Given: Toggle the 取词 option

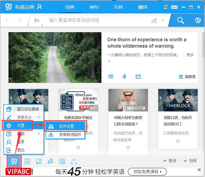Looking at the screenshot, I should pos(170,161).
